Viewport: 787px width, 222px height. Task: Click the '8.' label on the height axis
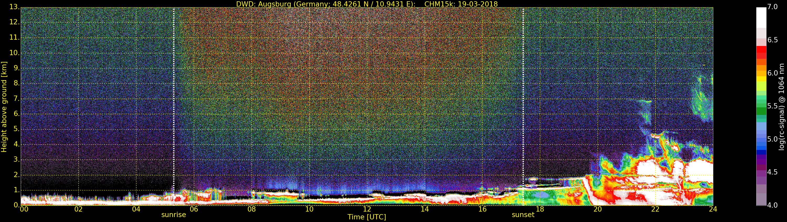tap(17, 83)
